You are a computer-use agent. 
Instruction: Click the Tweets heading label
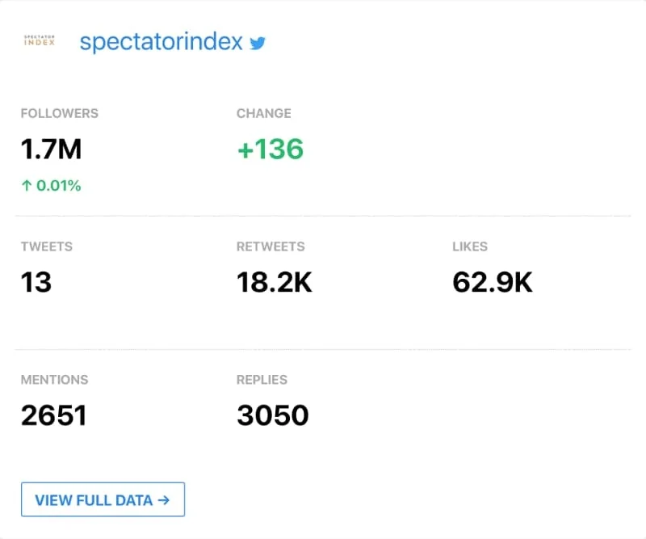coord(48,246)
